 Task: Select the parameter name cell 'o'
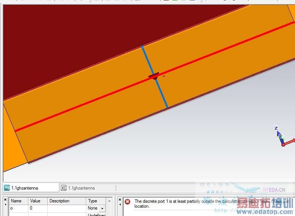(19, 208)
